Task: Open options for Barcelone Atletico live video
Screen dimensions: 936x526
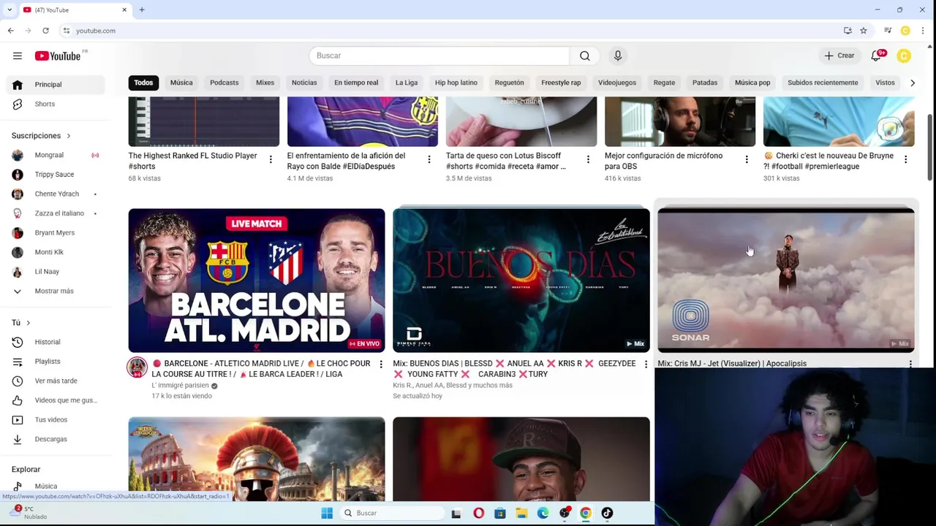Action: pos(381,364)
